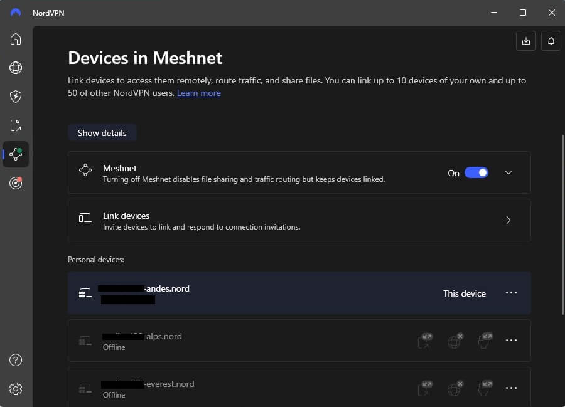The height and width of the screenshot is (407, 565).
Task: Click the vertical scrollbar on the right
Action: [562, 224]
